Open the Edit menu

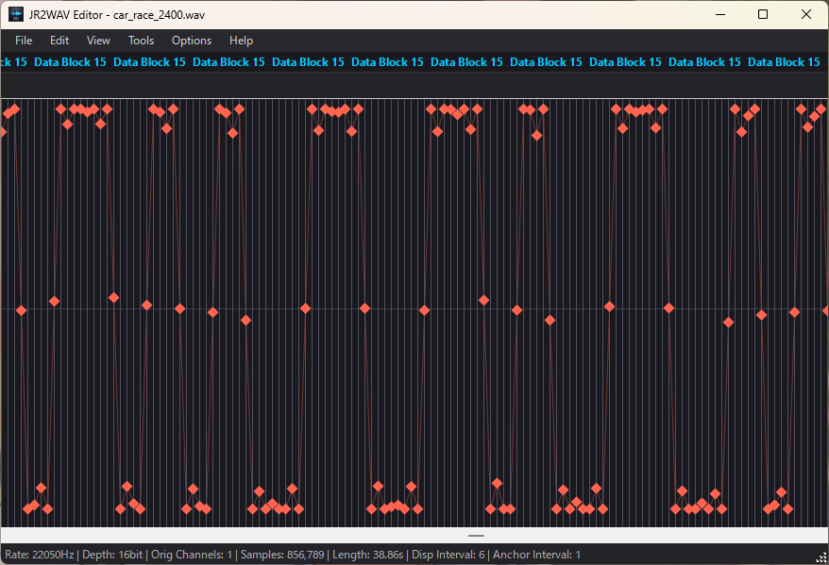click(59, 41)
